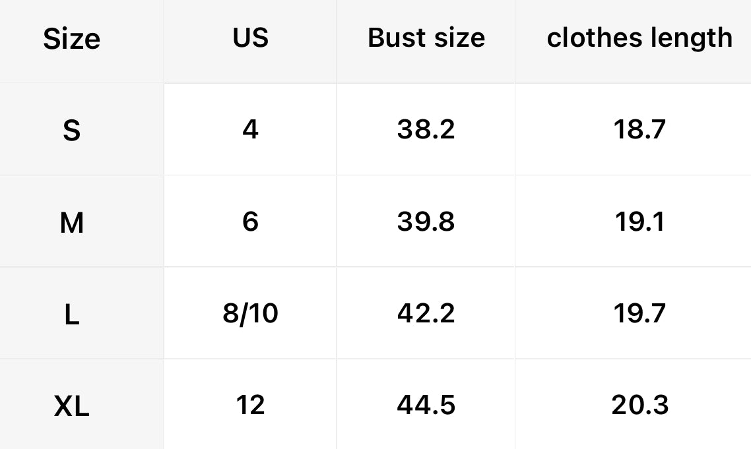Screen dimensions: 751x449
Task: Click the L size row label
Action: click(x=71, y=314)
